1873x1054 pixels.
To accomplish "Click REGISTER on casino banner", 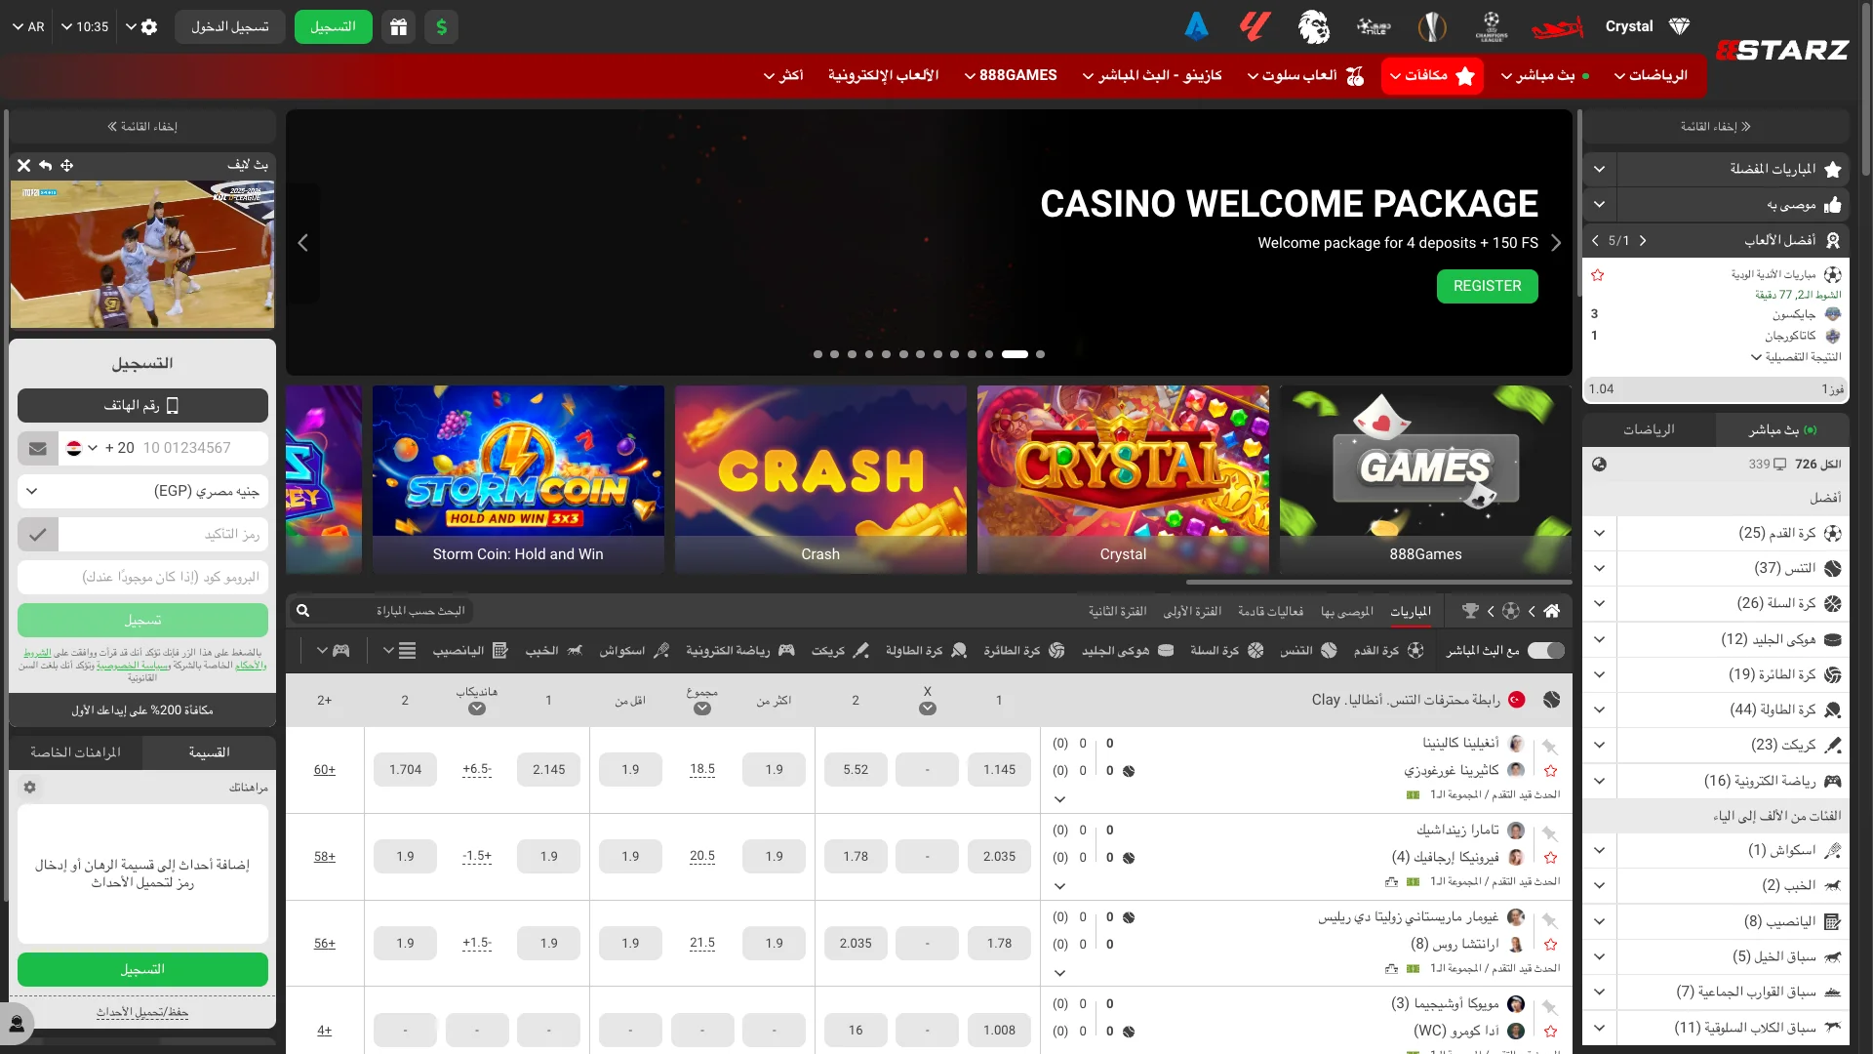I will pos(1487,286).
